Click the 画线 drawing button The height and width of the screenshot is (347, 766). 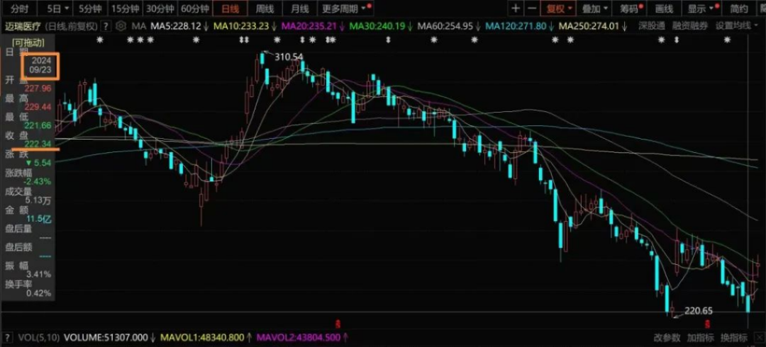pos(664,8)
